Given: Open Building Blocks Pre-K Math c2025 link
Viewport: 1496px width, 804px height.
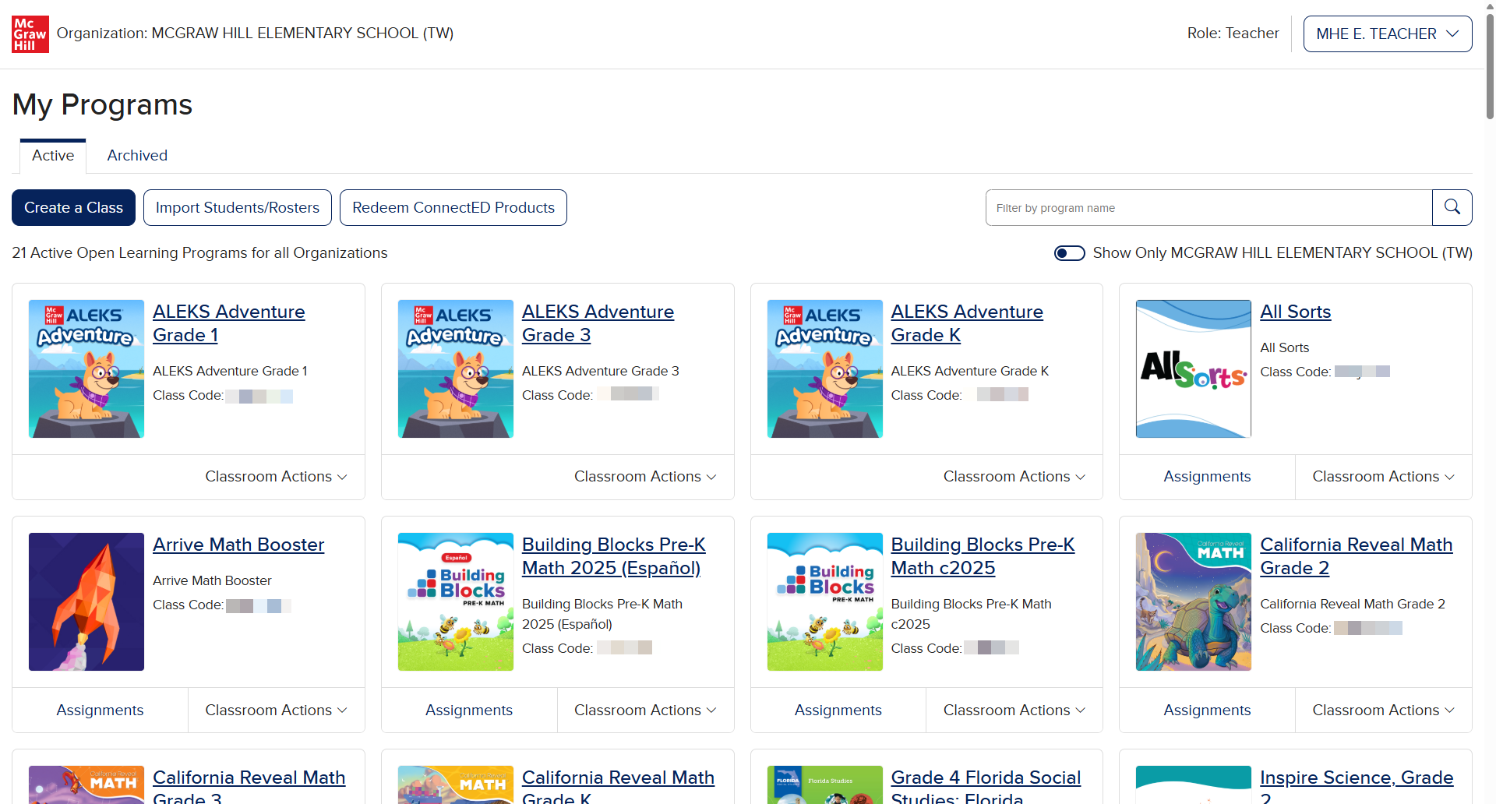Looking at the screenshot, I should (x=983, y=556).
